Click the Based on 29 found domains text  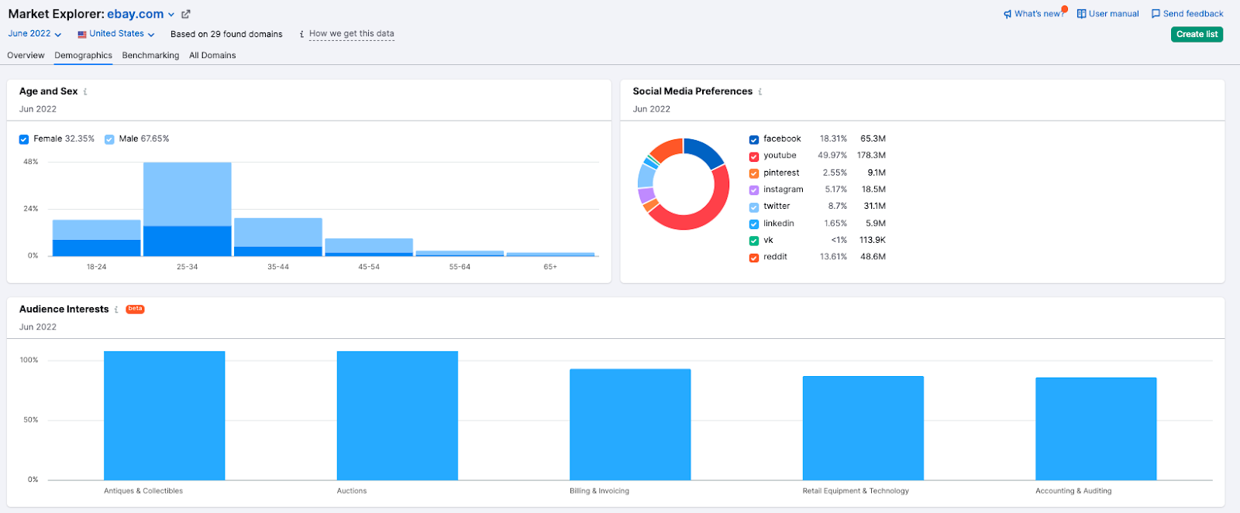[226, 34]
